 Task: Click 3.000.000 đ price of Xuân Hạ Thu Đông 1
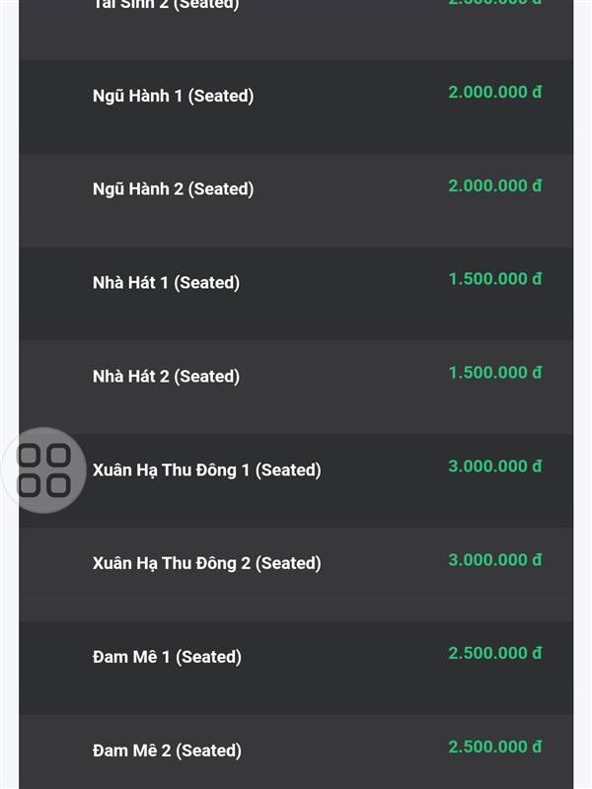[495, 466]
